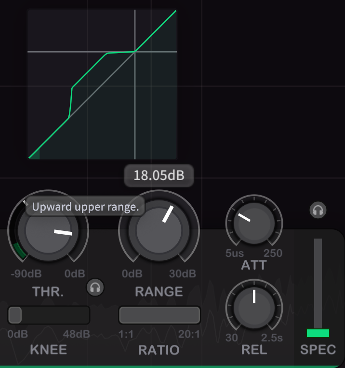Click the 20:1 maximum ratio label
This screenshot has width=345, height=368.
(188, 335)
